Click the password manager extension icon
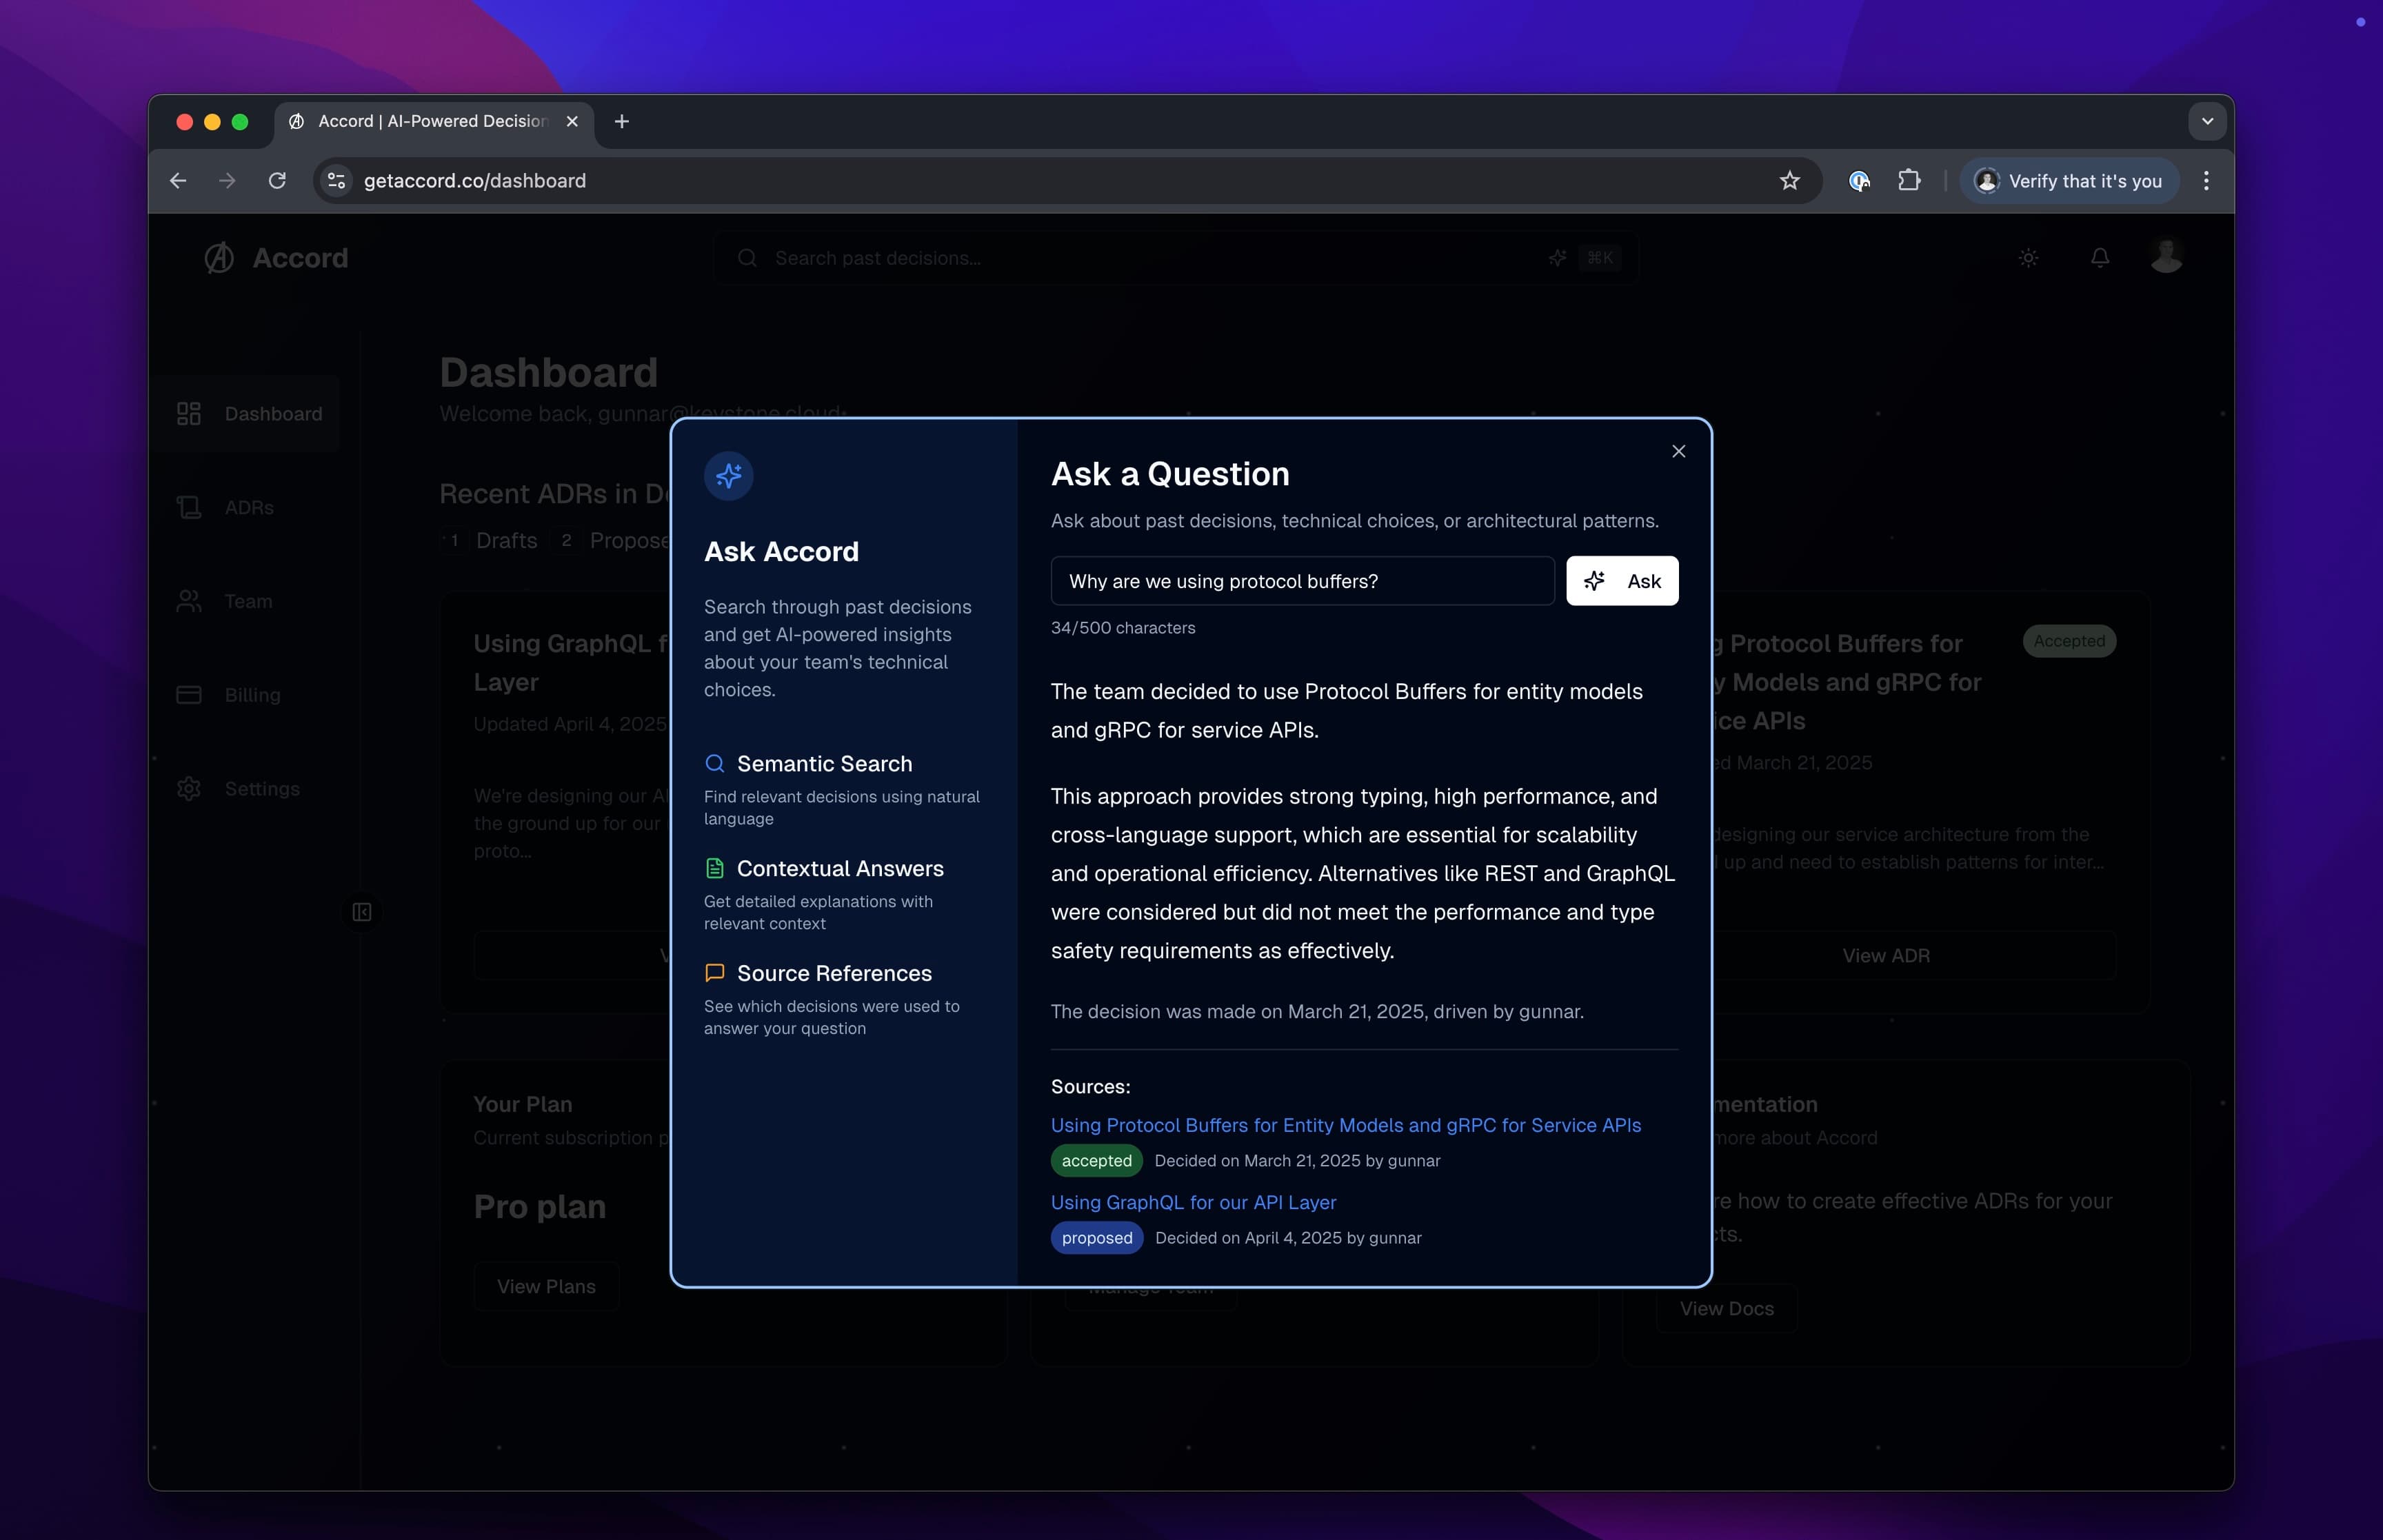Image resolution: width=2383 pixels, height=1540 pixels. click(1859, 181)
